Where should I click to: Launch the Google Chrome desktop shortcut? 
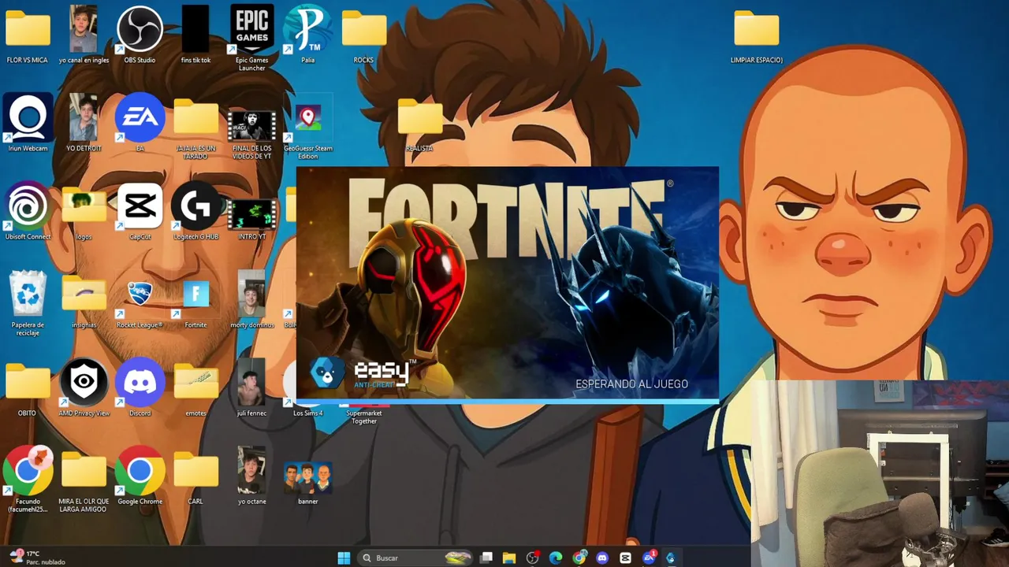click(x=140, y=476)
